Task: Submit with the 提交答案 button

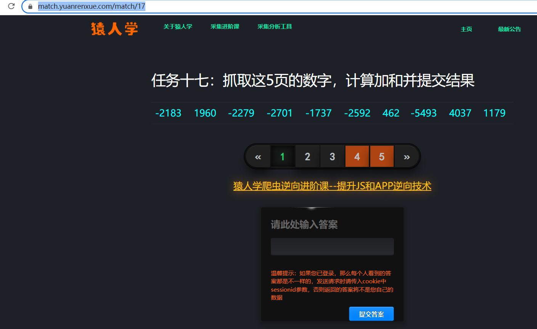Action: 371,314
